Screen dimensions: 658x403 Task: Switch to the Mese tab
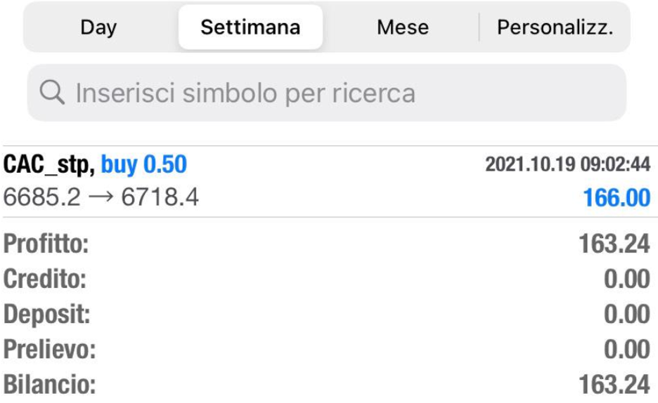[x=402, y=27]
